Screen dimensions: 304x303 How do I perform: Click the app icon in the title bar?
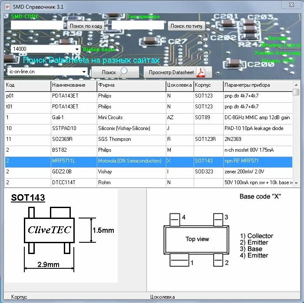coord(7,7)
